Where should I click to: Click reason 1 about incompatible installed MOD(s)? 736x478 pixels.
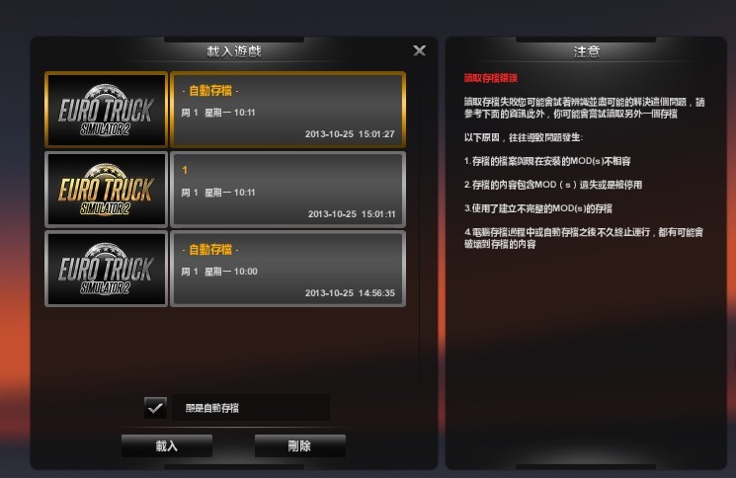coord(547,161)
